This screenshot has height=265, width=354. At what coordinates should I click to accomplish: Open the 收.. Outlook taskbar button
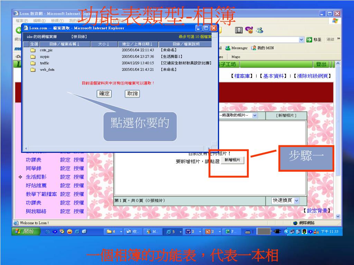pos(133,232)
